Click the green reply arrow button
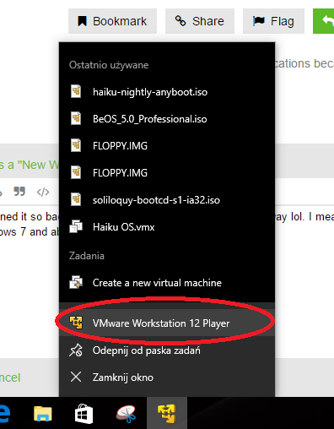The width and height of the screenshot is (334, 429). (324, 21)
